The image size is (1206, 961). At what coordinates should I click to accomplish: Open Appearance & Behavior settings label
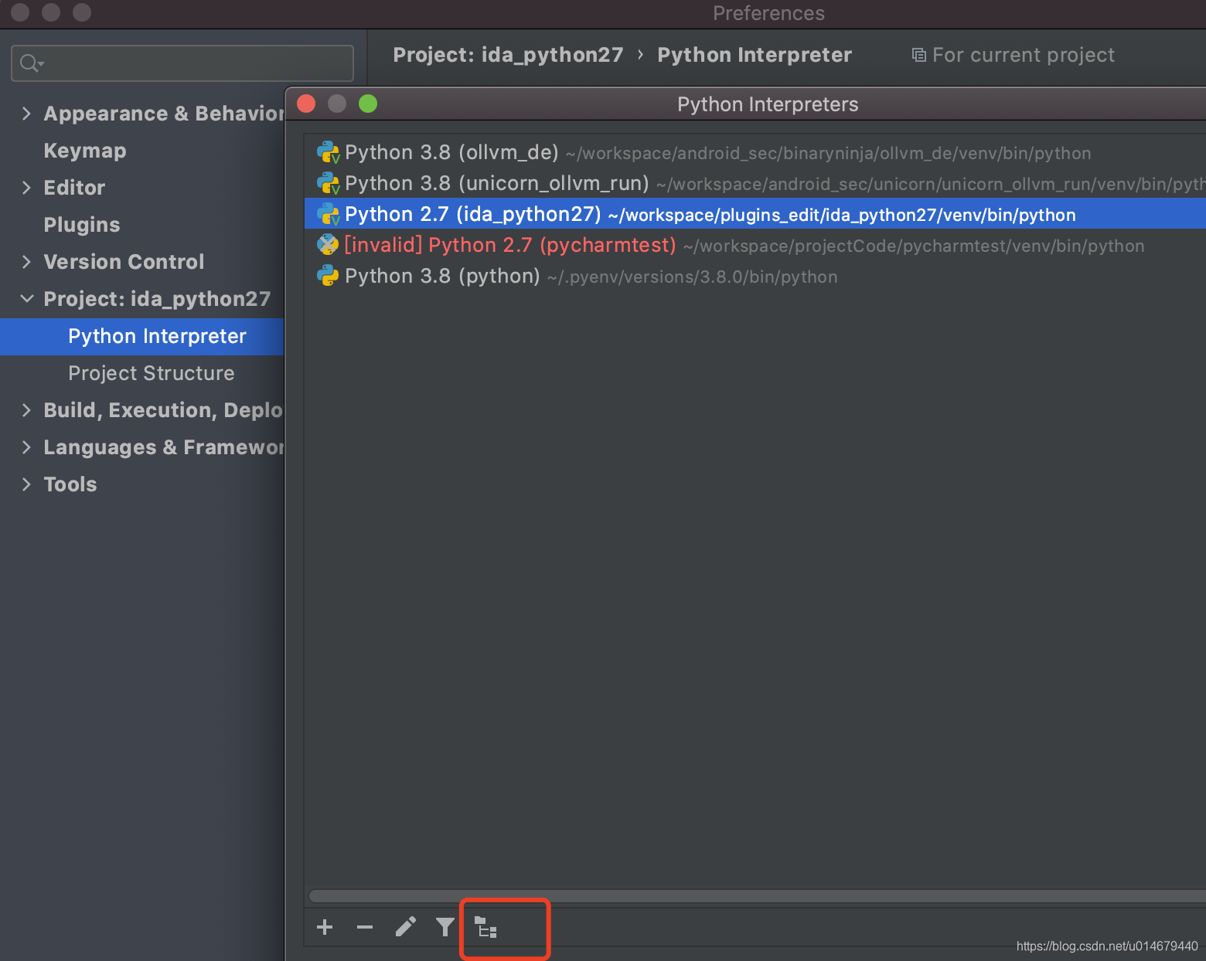click(164, 114)
